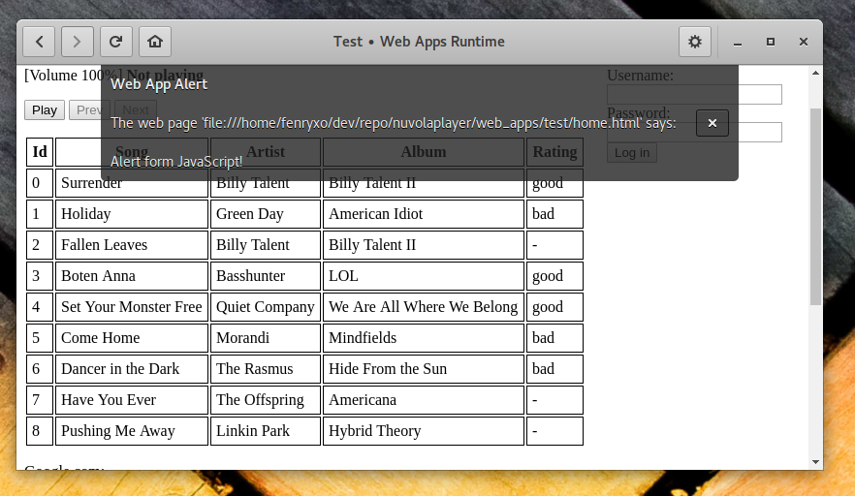Click the 'The Rasmus' artist cell
This screenshot has width=855, height=496.
pos(266,369)
